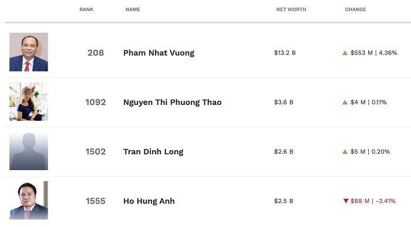Sort by the CHANGE column header

coord(355,9)
